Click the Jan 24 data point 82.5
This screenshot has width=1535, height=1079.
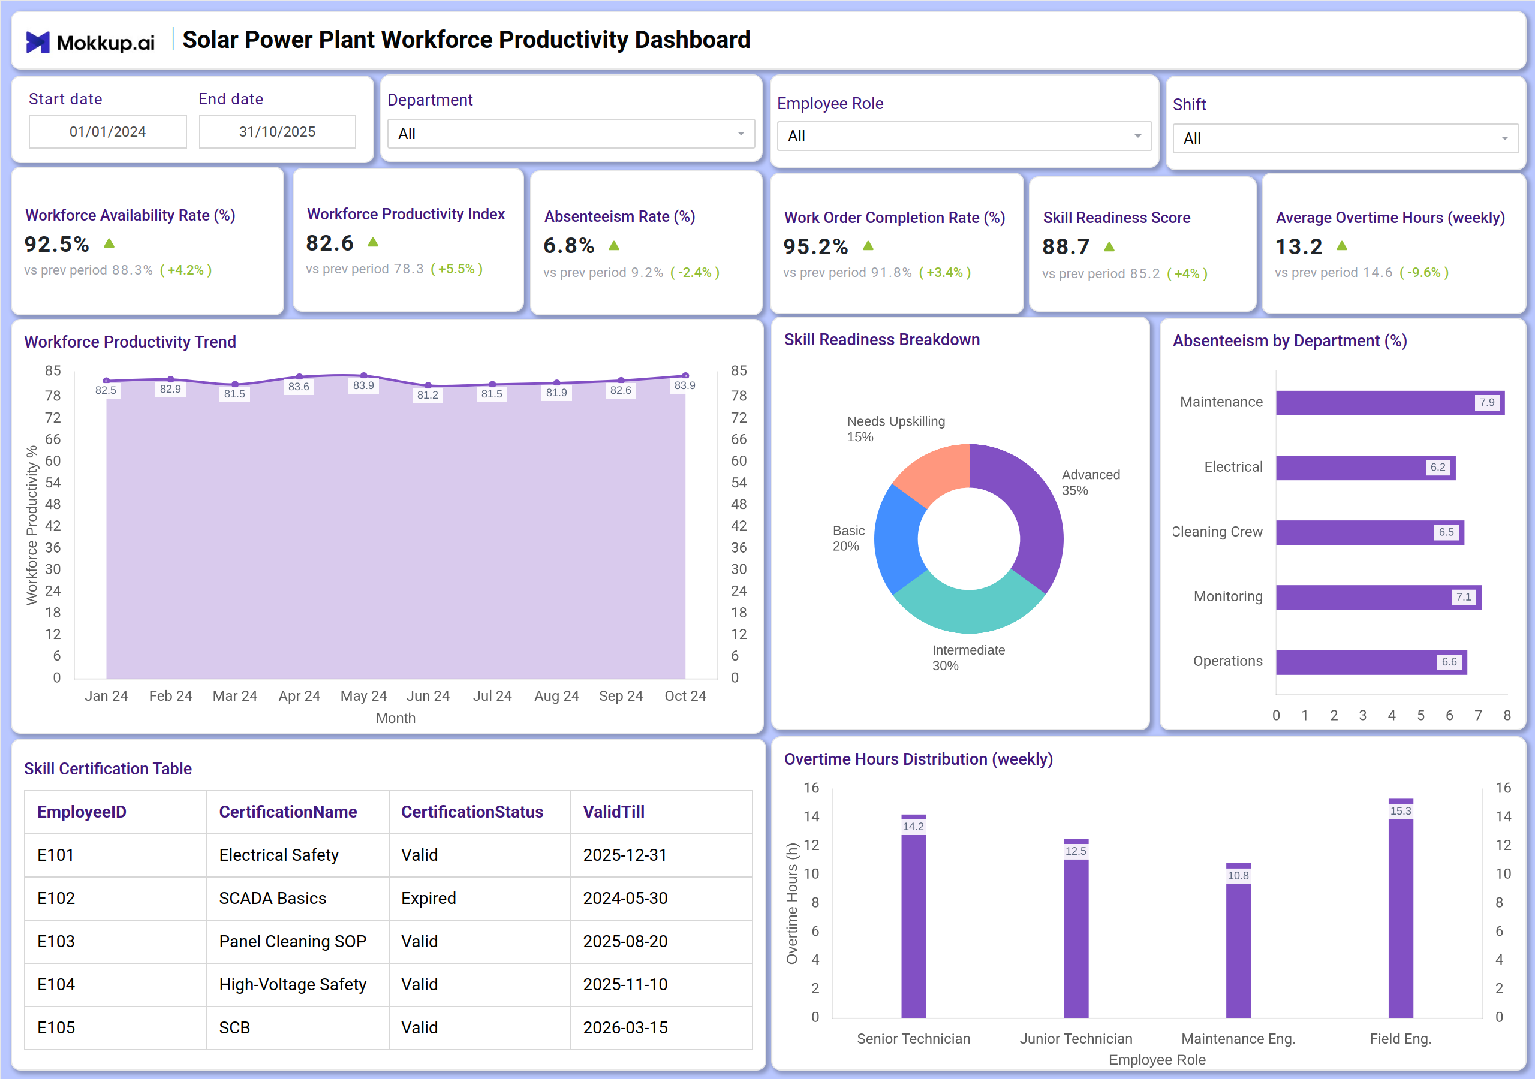106,381
